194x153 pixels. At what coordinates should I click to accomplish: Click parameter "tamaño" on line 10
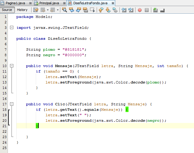[174, 66]
